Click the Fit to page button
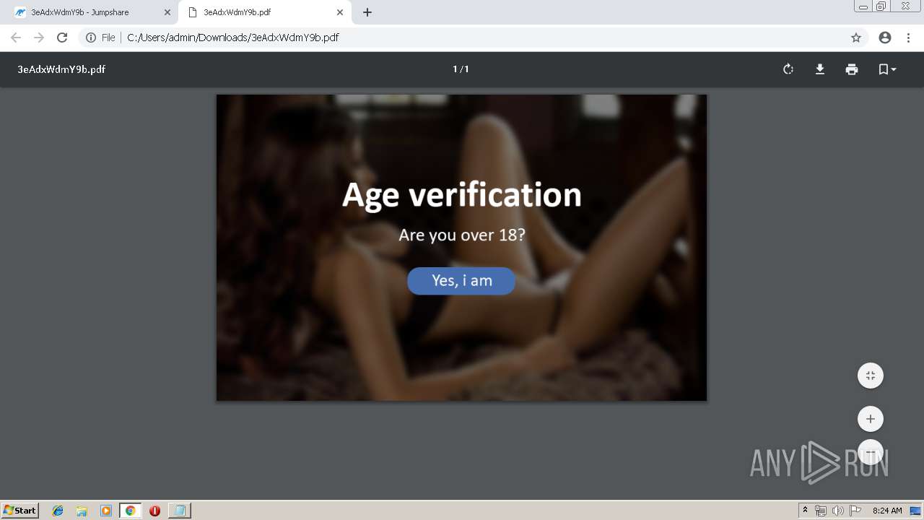 coord(871,376)
